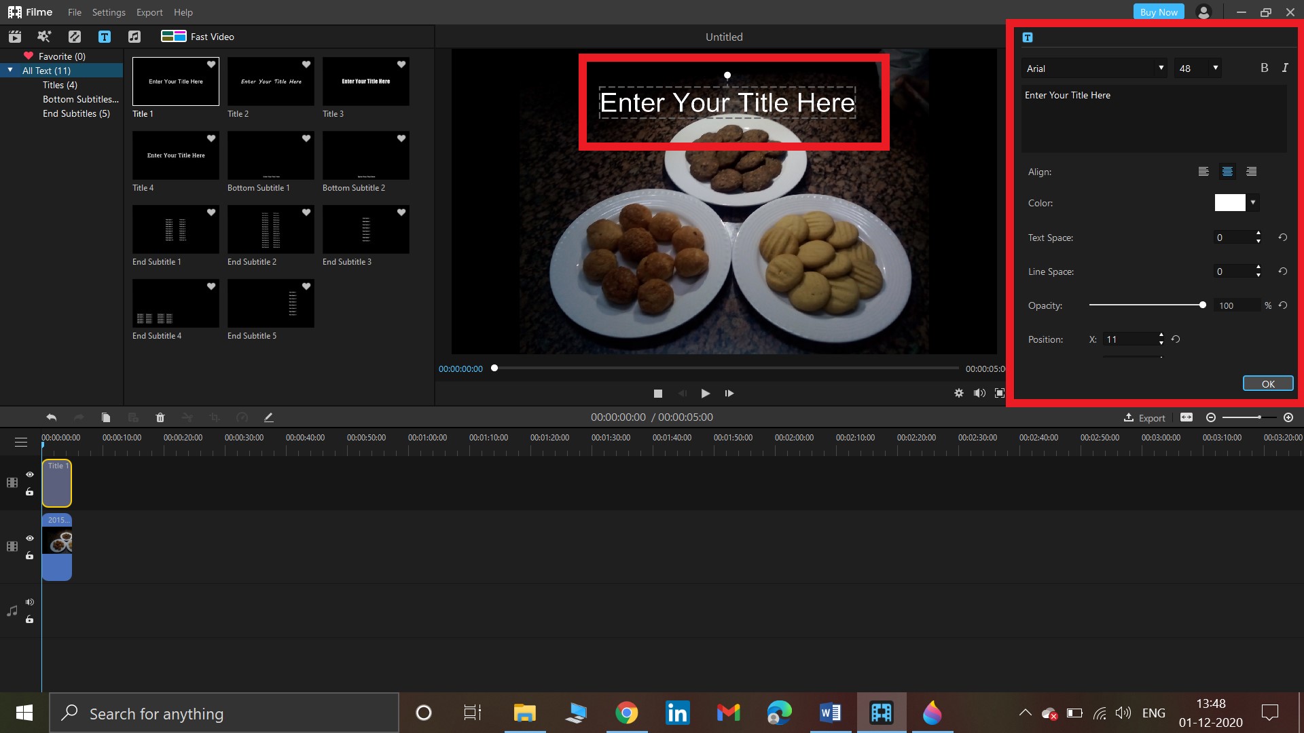Viewport: 1304px width, 733px height.
Task: Select the Music/Audio tool icon
Action: 134,36
